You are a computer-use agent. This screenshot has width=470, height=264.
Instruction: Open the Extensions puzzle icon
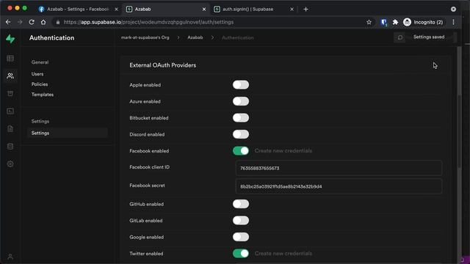(x=395, y=22)
